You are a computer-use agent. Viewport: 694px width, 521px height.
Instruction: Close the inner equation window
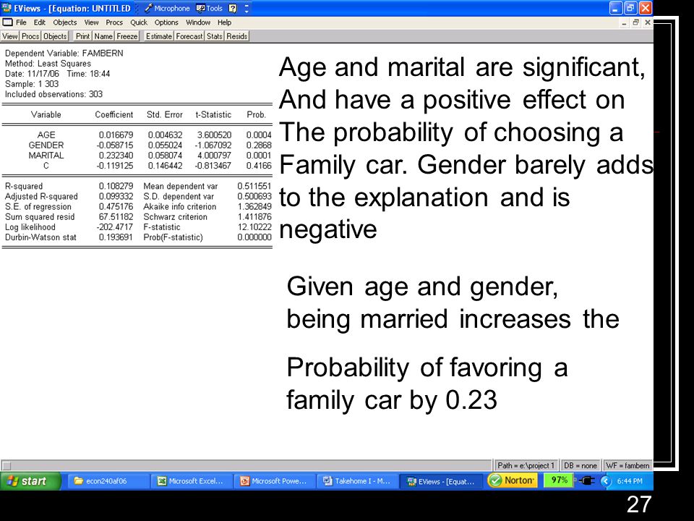click(x=647, y=22)
